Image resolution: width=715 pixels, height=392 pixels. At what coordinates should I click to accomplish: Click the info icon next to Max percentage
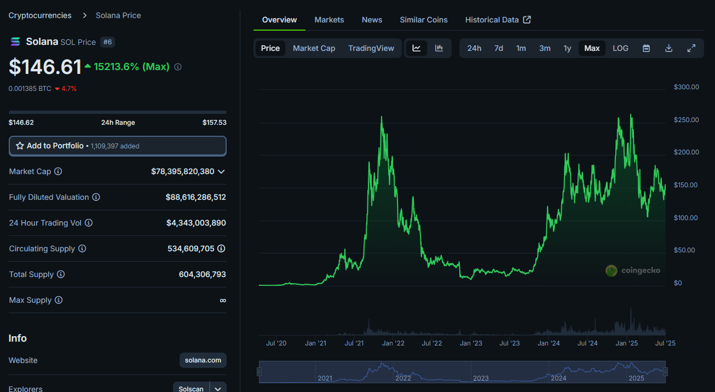178,67
